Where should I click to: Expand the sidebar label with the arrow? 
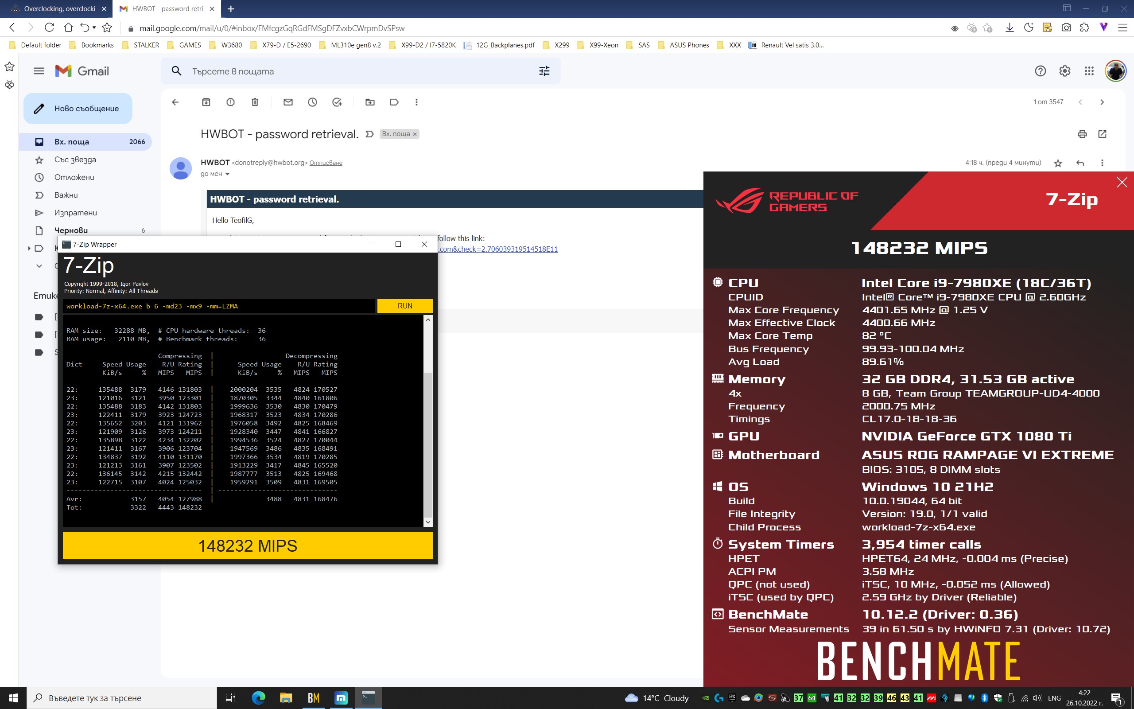tap(29, 249)
